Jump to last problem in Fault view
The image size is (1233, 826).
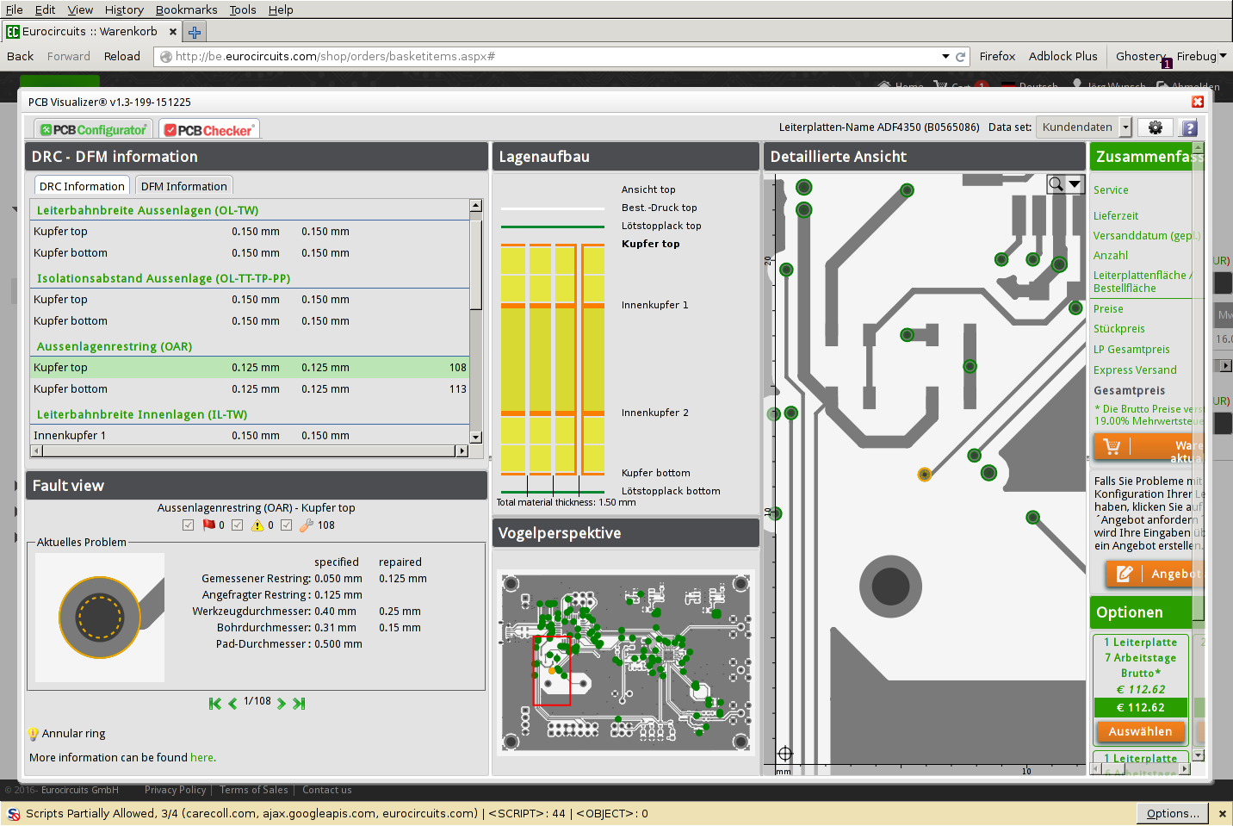pyautogui.click(x=299, y=704)
